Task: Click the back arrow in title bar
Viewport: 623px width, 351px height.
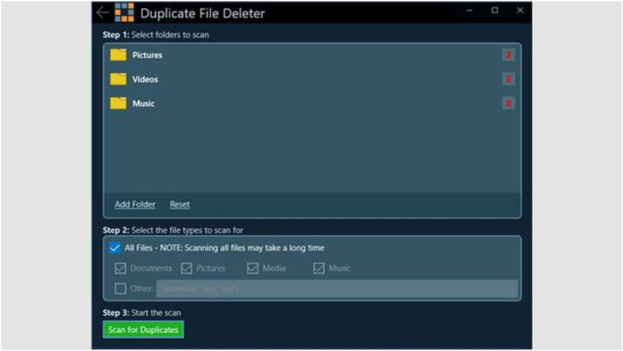Action: (102, 13)
